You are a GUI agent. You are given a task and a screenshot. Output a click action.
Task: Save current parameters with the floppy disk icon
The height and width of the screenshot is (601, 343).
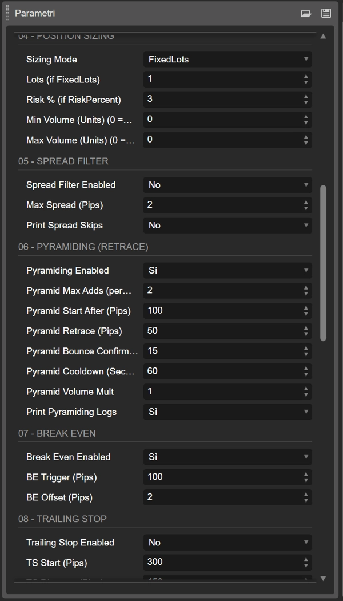point(326,12)
